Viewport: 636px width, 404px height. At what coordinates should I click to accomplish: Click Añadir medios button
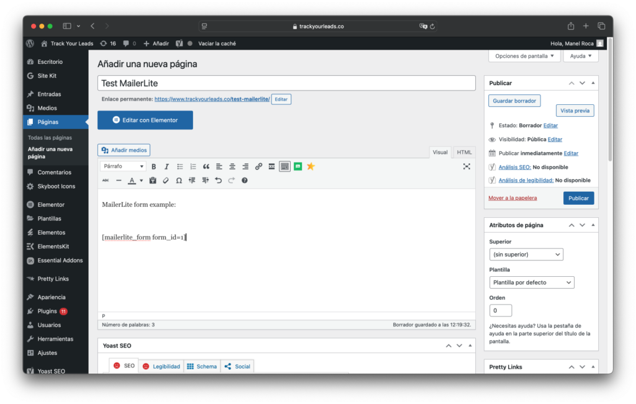click(124, 150)
